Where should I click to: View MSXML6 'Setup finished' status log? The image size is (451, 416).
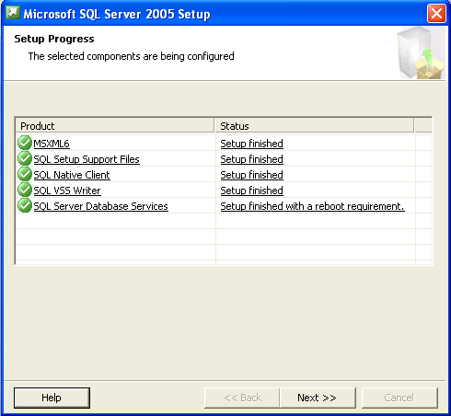pos(251,144)
